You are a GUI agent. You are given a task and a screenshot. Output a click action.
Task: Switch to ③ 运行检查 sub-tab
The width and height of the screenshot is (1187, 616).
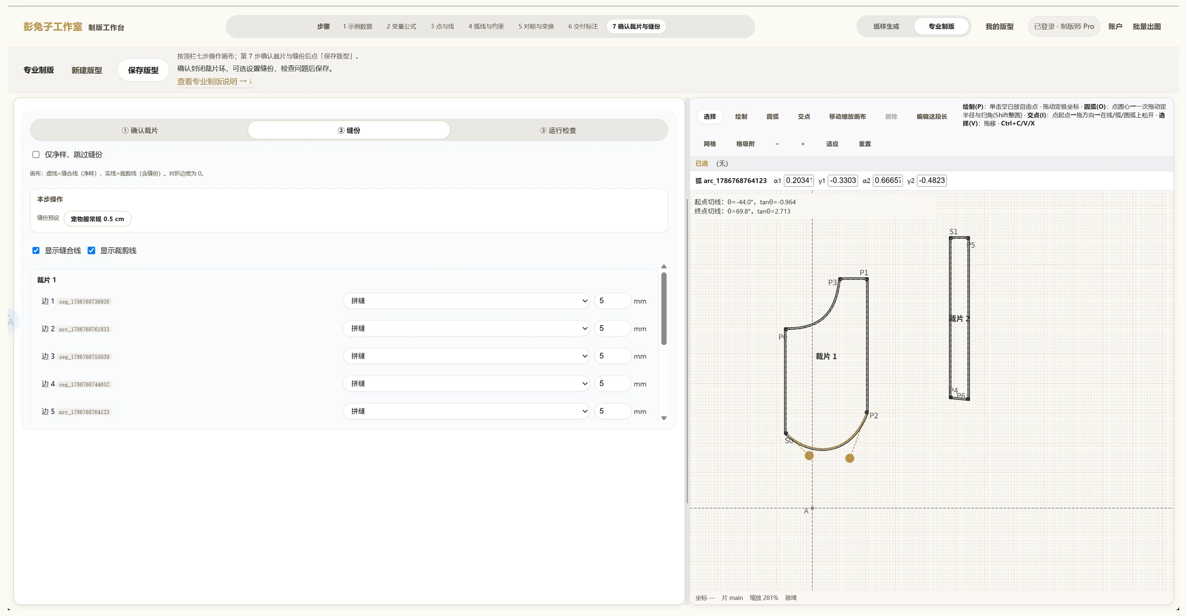pyautogui.click(x=558, y=130)
